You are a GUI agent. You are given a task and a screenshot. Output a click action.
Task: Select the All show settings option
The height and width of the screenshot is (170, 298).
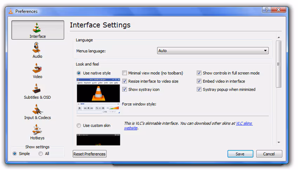click(40, 153)
